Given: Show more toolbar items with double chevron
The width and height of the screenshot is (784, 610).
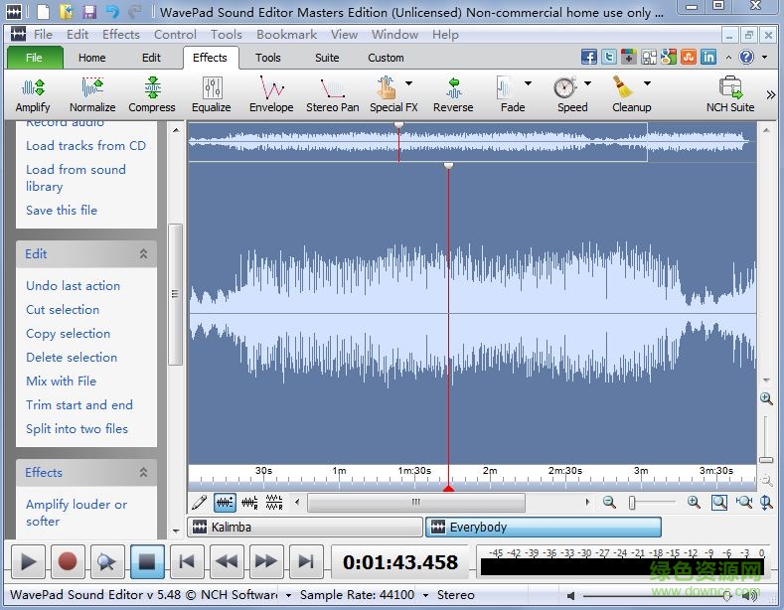Looking at the screenshot, I should click(x=770, y=94).
